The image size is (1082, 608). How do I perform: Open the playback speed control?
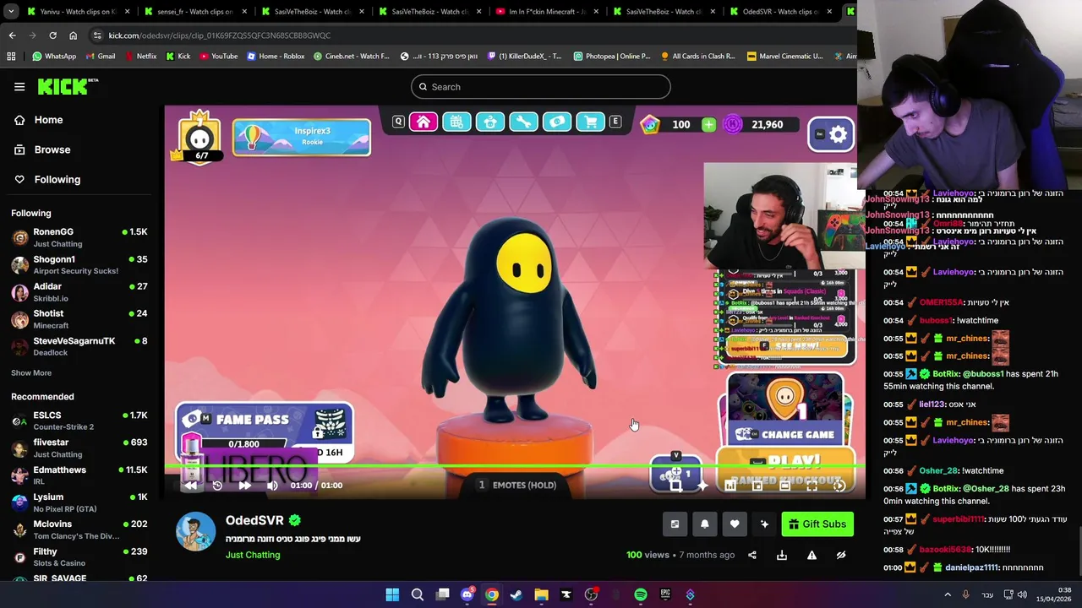(x=839, y=486)
